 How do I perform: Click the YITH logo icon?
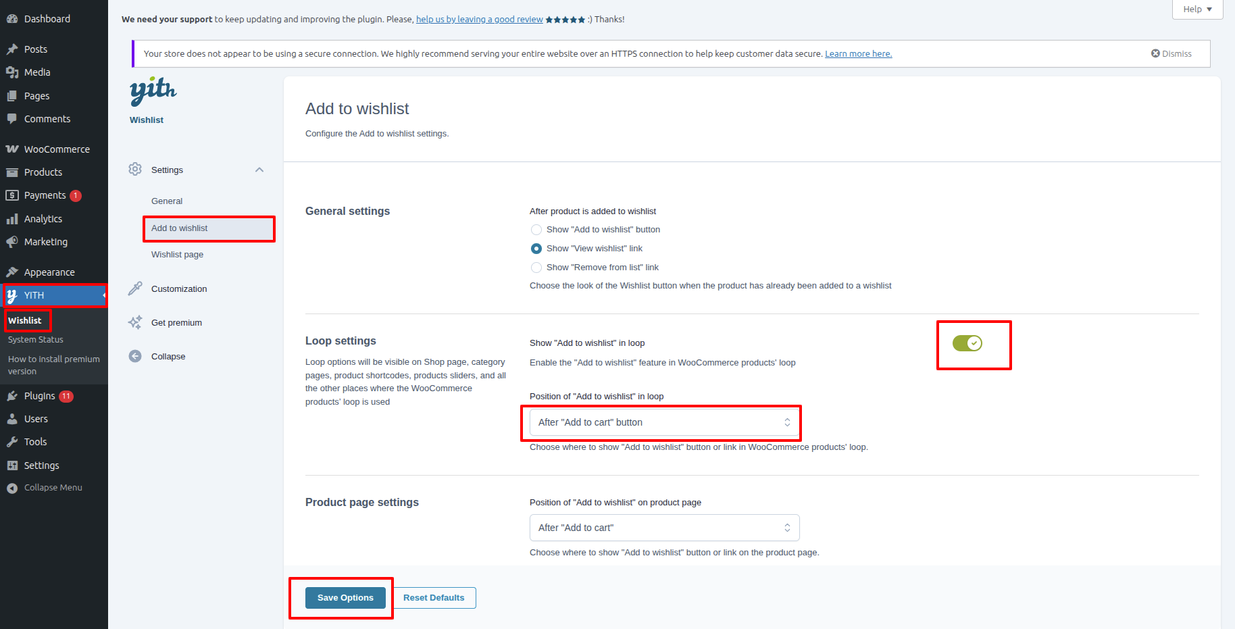[153, 91]
